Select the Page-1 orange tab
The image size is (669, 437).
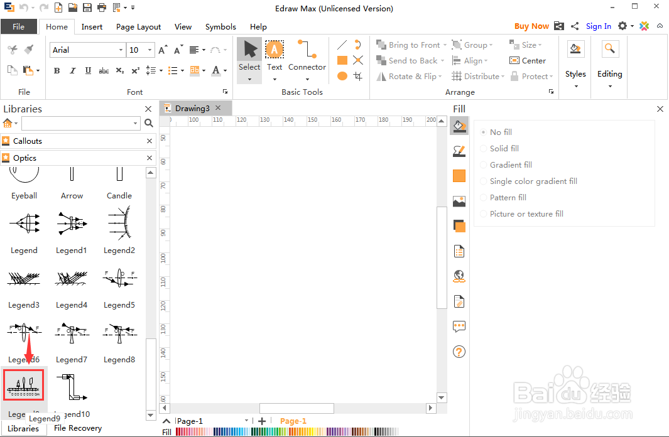293,421
